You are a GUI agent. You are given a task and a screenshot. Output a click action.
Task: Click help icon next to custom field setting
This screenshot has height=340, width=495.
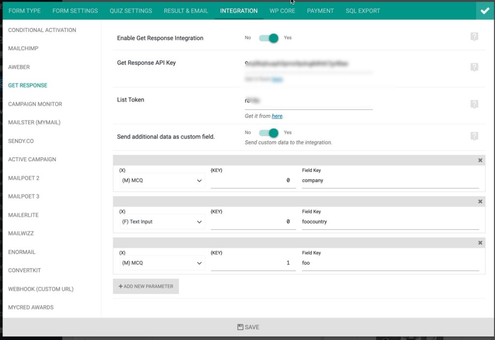[474, 136]
